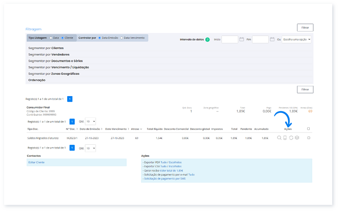Select the Data Vencimento radio option
This screenshot has height=211, width=338.
point(122,38)
